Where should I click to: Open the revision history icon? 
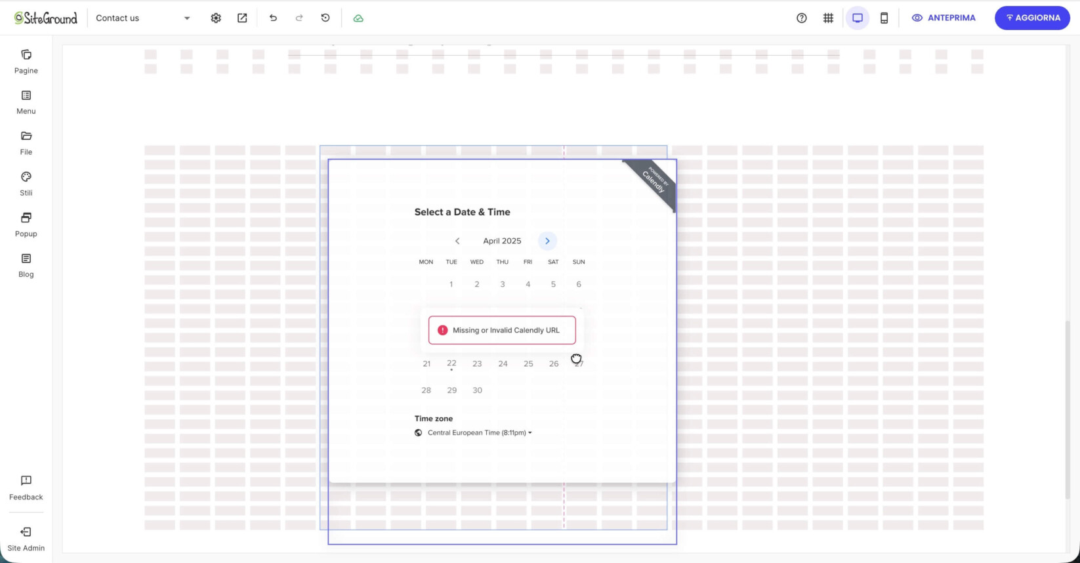pyautogui.click(x=325, y=18)
